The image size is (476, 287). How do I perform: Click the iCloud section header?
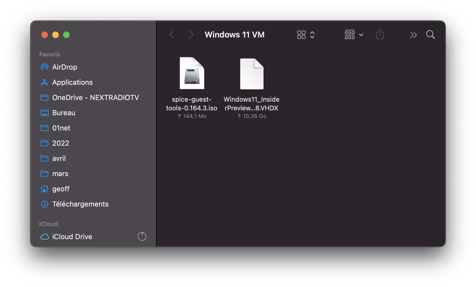(48, 224)
